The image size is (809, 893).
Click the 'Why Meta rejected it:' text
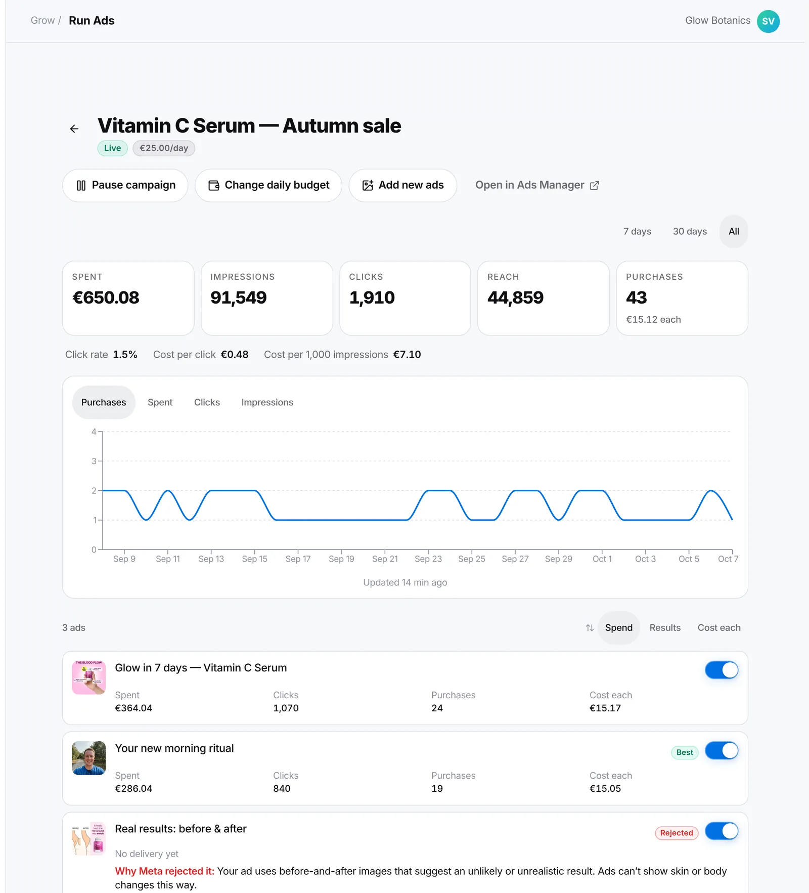(x=165, y=871)
